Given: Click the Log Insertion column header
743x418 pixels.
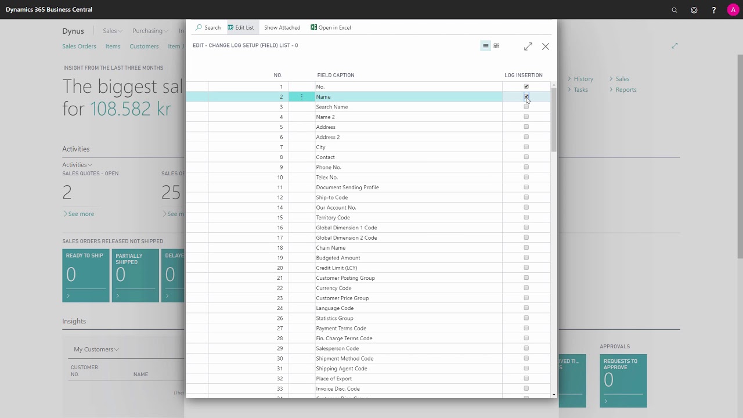Looking at the screenshot, I should [x=524, y=75].
